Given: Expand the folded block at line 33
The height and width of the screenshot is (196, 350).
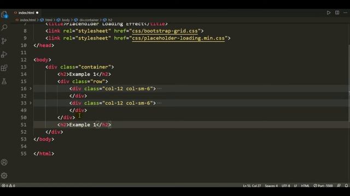Looking at the screenshot, I should (x=31, y=103).
